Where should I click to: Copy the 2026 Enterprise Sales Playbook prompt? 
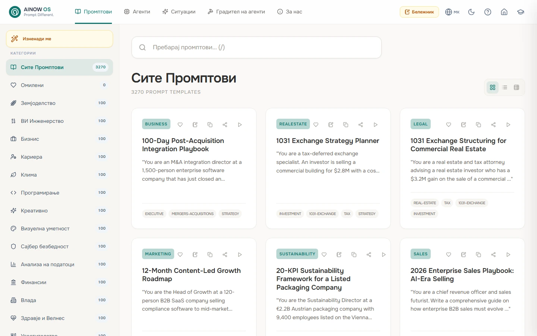478,255
